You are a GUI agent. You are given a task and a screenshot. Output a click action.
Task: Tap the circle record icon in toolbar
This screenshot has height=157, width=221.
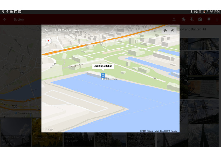pos(183,19)
